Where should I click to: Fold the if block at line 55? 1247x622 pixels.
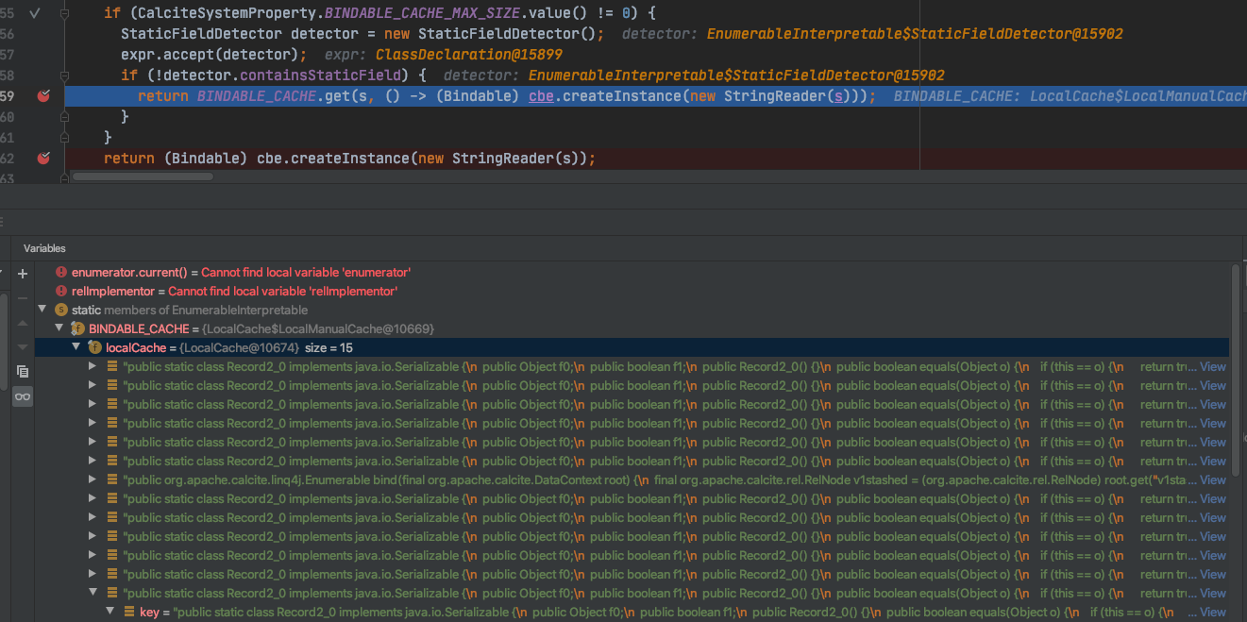pos(65,14)
